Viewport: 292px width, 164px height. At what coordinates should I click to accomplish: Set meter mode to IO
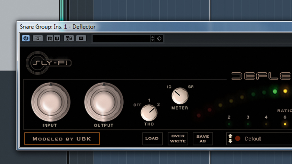point(169,87)
